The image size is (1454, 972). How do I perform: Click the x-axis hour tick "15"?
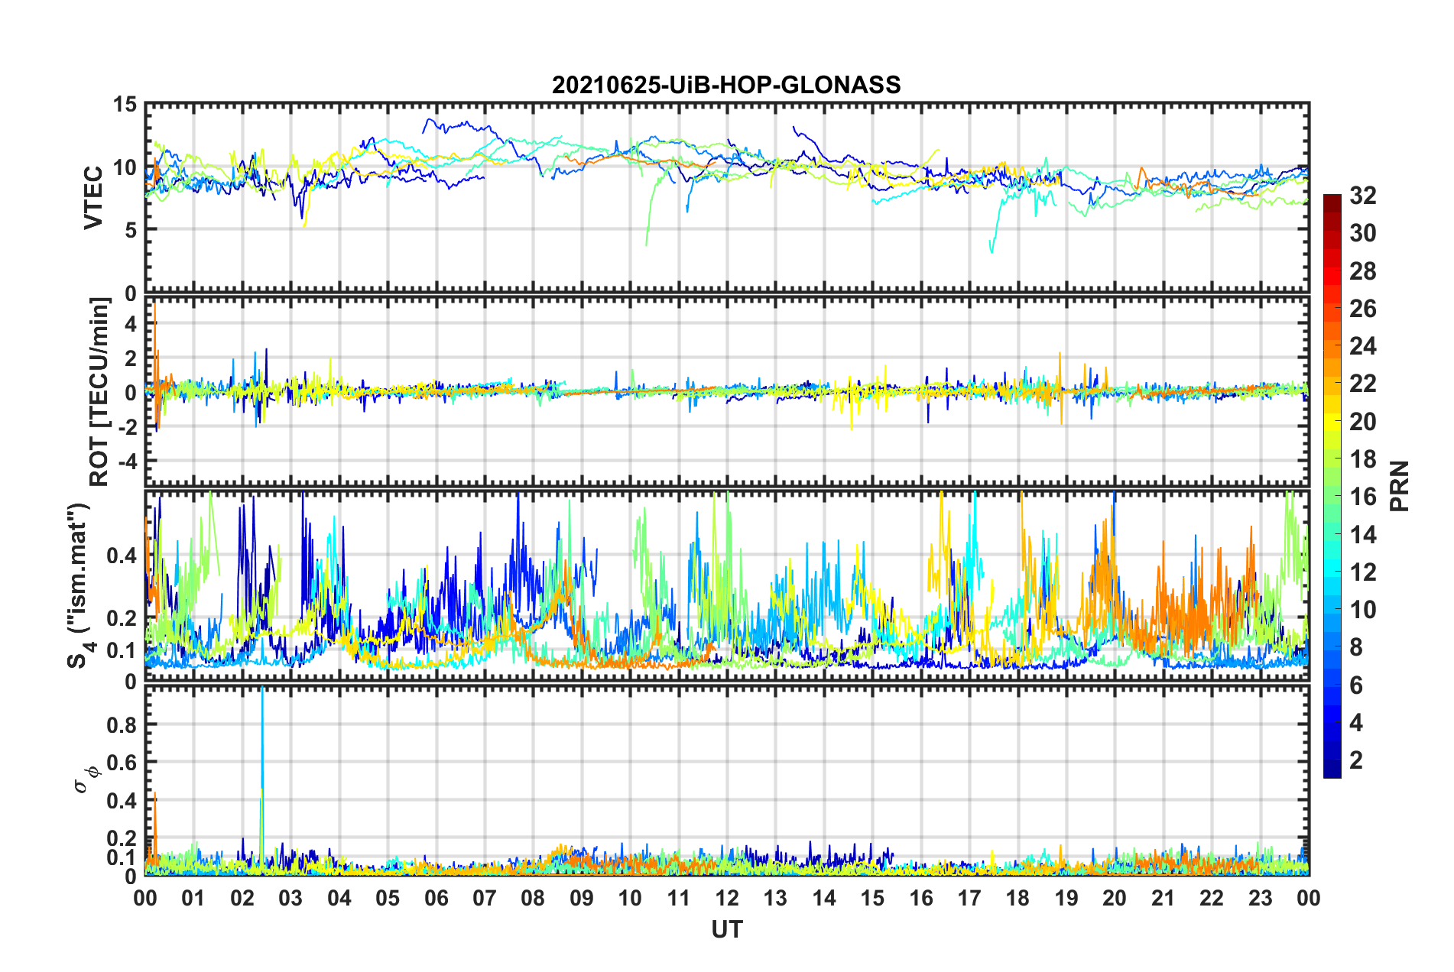click(872, 898)
